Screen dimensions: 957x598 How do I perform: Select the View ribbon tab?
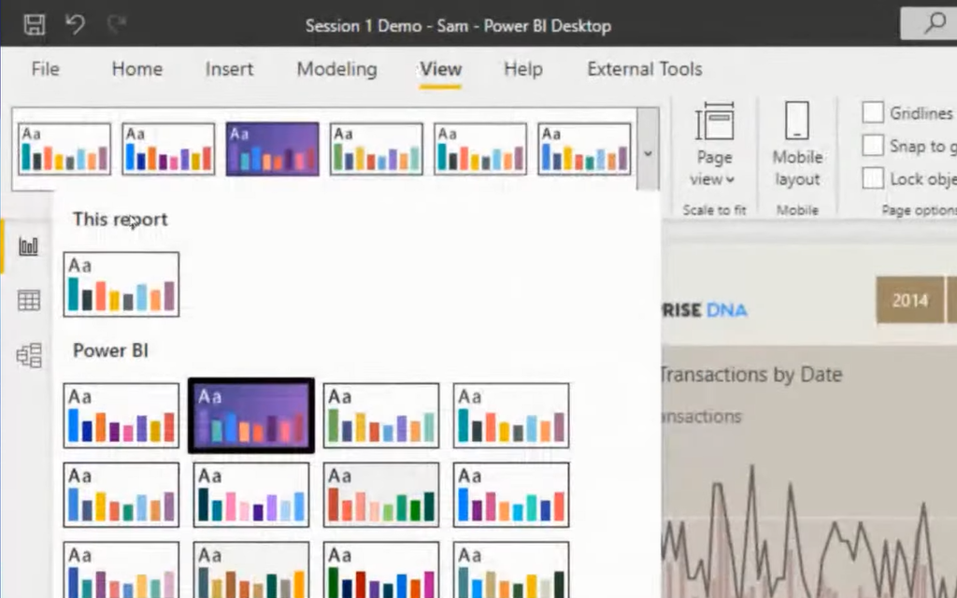pos(440,69)
